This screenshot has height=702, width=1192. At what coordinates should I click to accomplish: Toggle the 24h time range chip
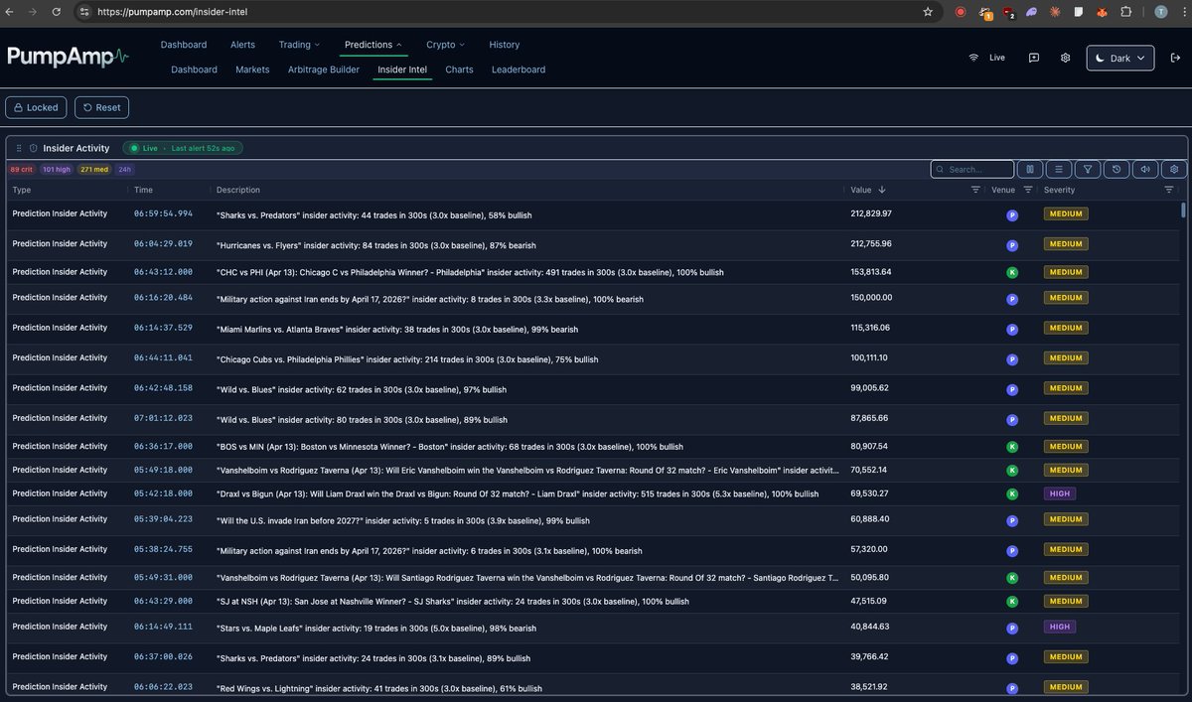point(125,169)
